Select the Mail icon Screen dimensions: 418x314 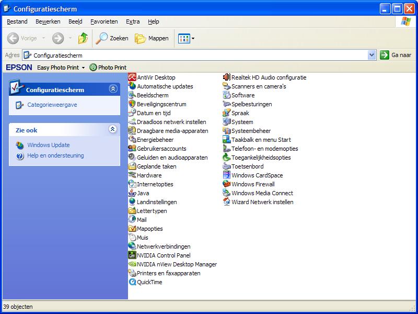coord(132,220)
